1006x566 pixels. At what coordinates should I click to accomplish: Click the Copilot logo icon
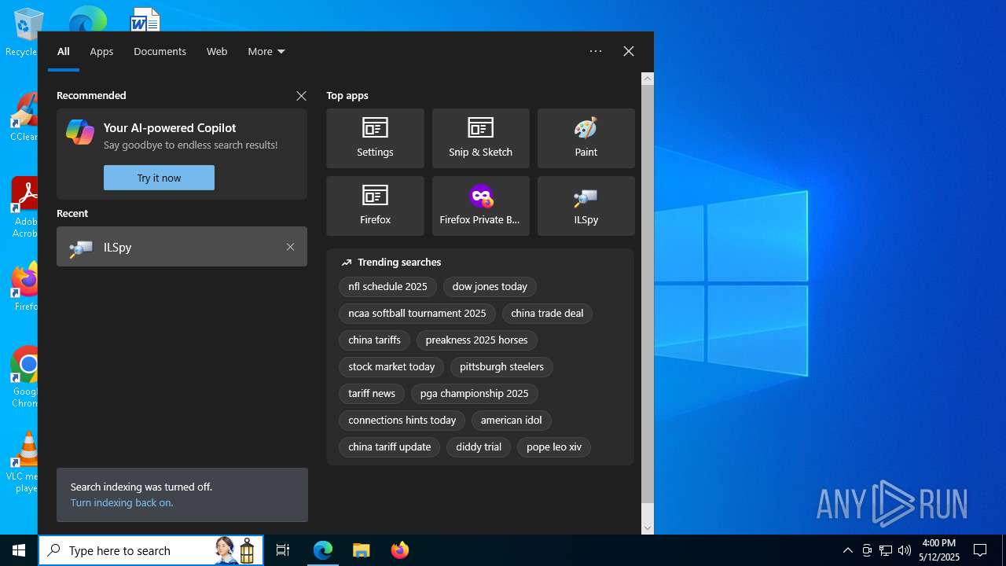(x=80, y=132)
